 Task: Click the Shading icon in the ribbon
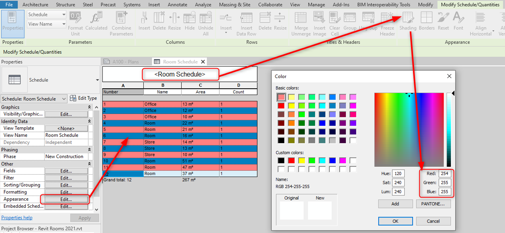tap(408, 18)
